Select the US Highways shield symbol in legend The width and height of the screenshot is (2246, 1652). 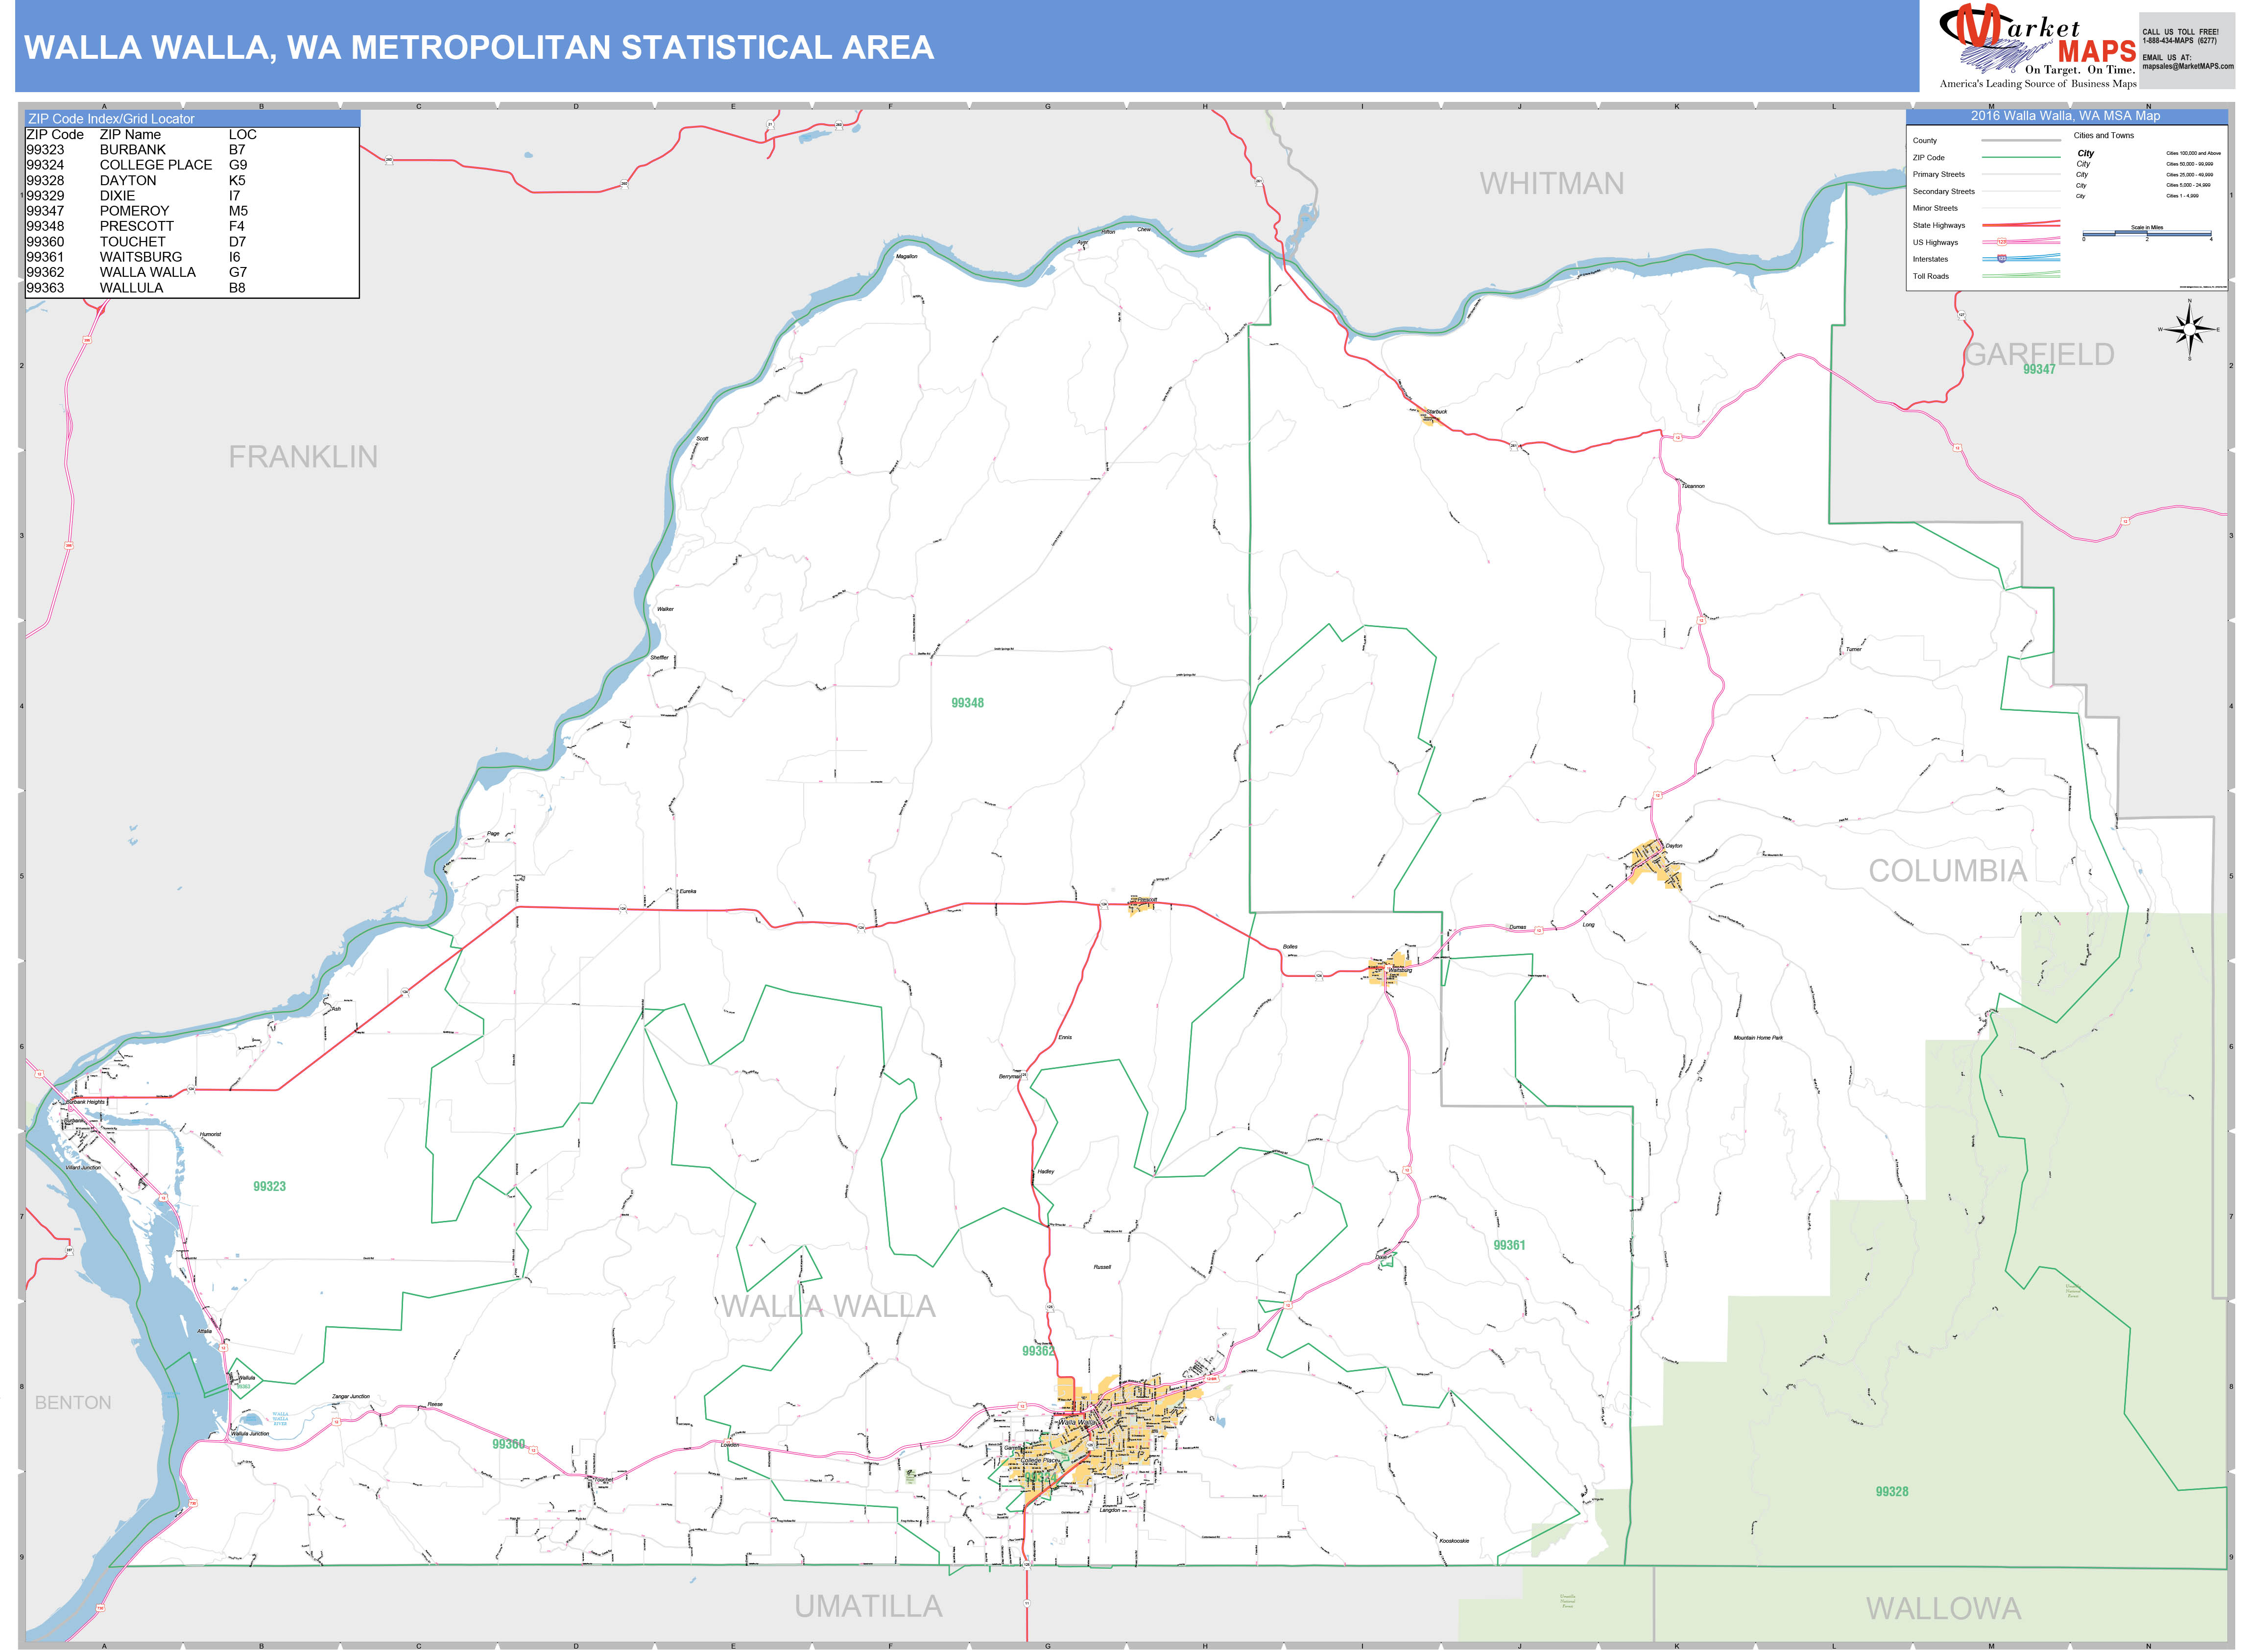[2002, 242]
